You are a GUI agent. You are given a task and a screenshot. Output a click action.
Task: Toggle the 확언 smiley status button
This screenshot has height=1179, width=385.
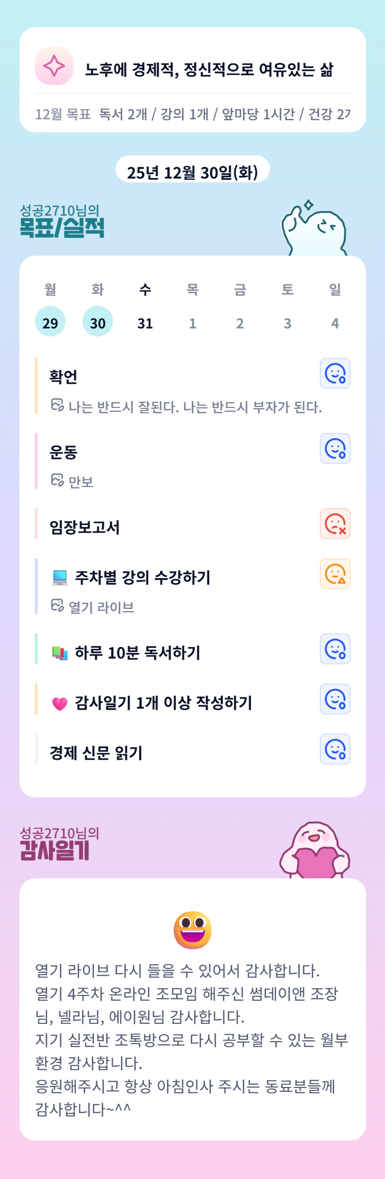coord(335,373)
